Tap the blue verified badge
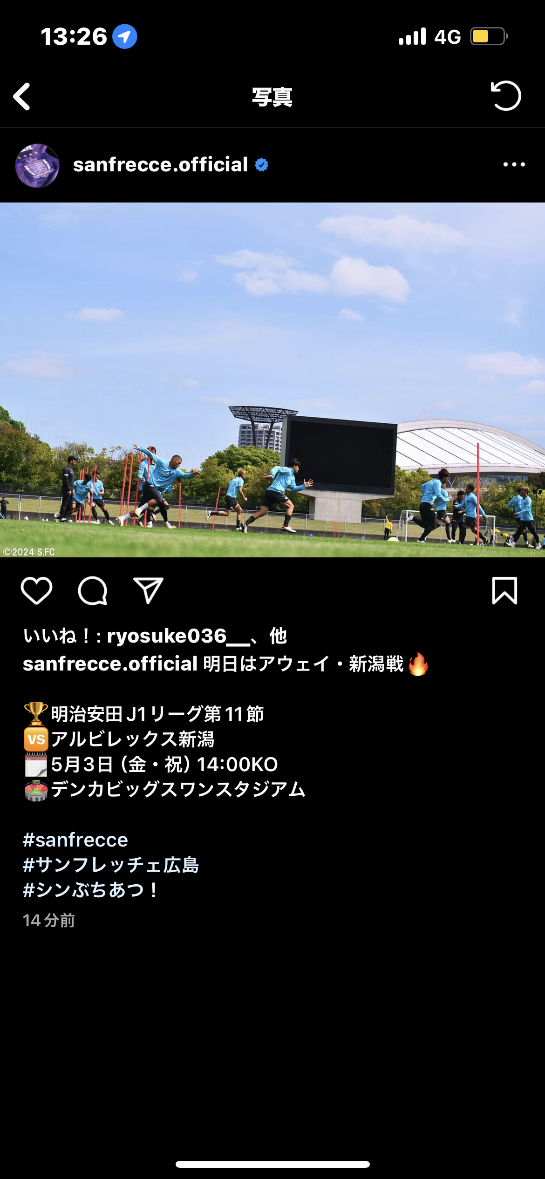Screen dimensions: 545x1179 click(x=262, y=164)
